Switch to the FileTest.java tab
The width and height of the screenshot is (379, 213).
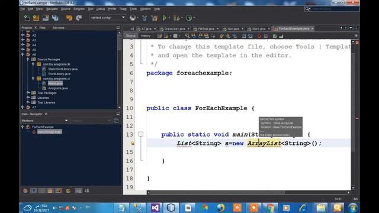[x=206, y=29]
